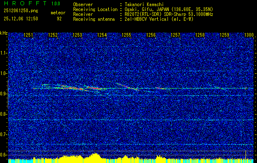Click the 1256 time marker
The width and height of the screenshot is (257, 163).
click(151, 35)
